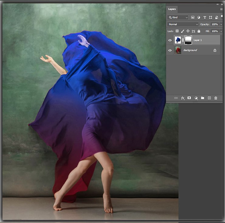
Task: Delete layer trash icon
Action: click(216, 98)
